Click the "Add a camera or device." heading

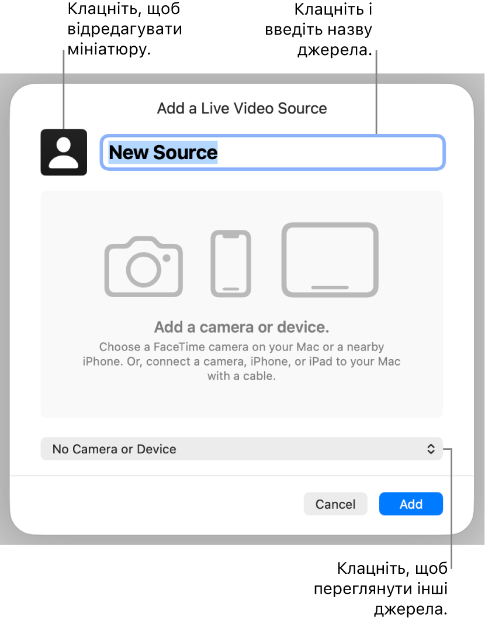coord(242,326)
